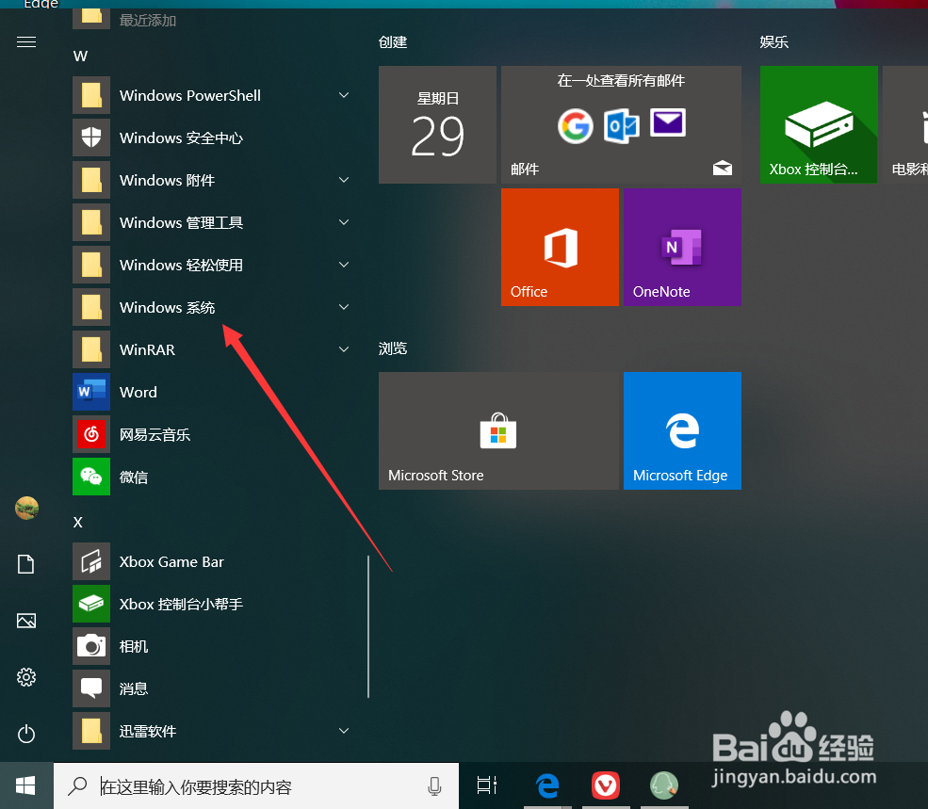The height and width of the screenshot is (809, 928).
Task: Open Documents from Start sidebar
Action: click(26, 564)
